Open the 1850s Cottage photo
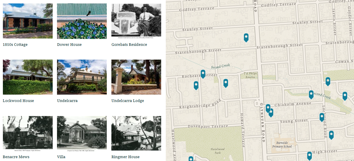Screen dimensions: 354x161 [x=28, y=21]
